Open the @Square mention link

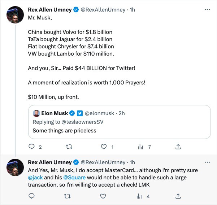coord(74,177)
